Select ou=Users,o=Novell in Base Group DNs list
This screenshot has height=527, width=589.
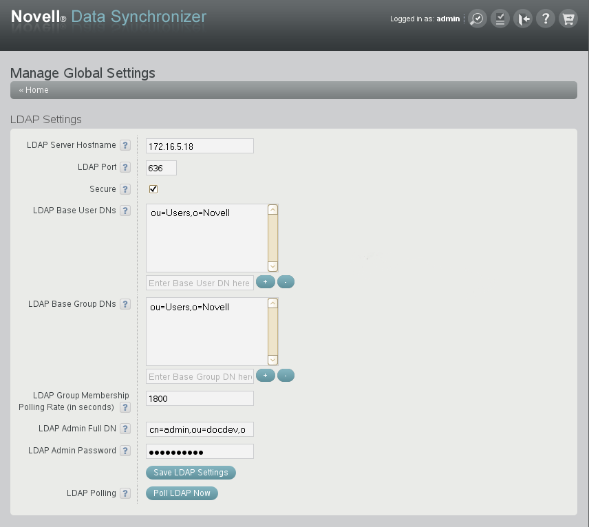(x=189, y=308)
